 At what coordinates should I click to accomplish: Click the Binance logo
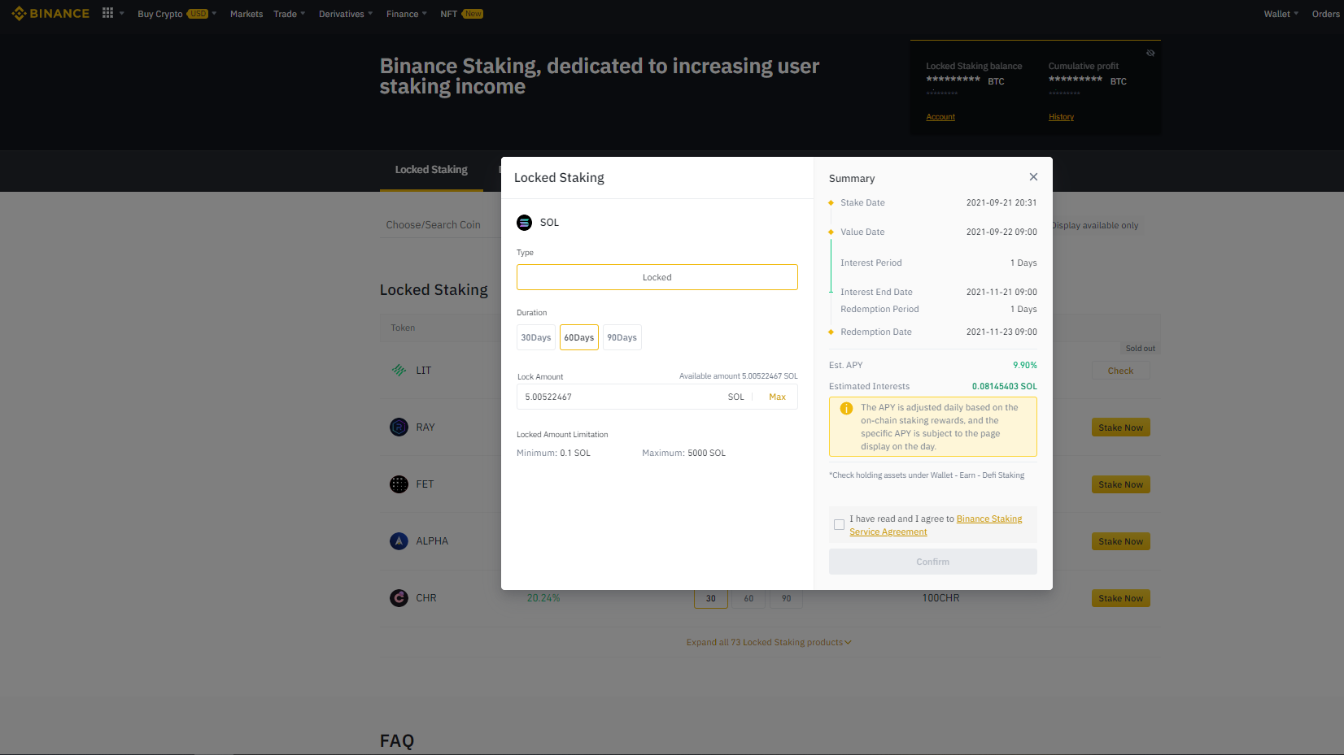[50, 14]
